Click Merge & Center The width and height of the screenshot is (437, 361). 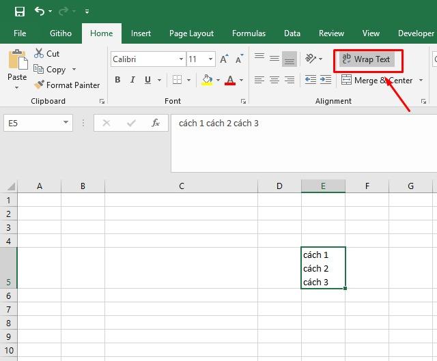click(x=377, y=81)
